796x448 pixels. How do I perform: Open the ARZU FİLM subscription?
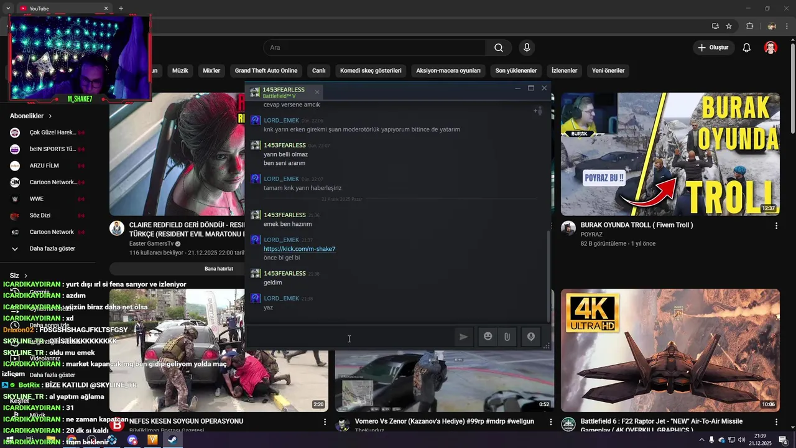click(47, 166)
